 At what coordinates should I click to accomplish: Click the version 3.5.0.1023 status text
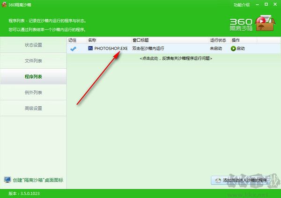click(24, 193)
